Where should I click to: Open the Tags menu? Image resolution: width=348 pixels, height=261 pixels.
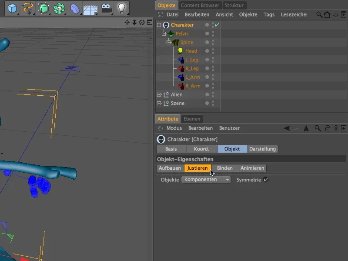tap(269, 15)
